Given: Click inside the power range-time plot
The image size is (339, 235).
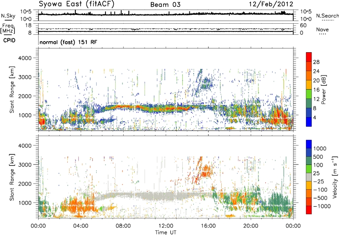Looking at the screenshot, I should point(166,90).
